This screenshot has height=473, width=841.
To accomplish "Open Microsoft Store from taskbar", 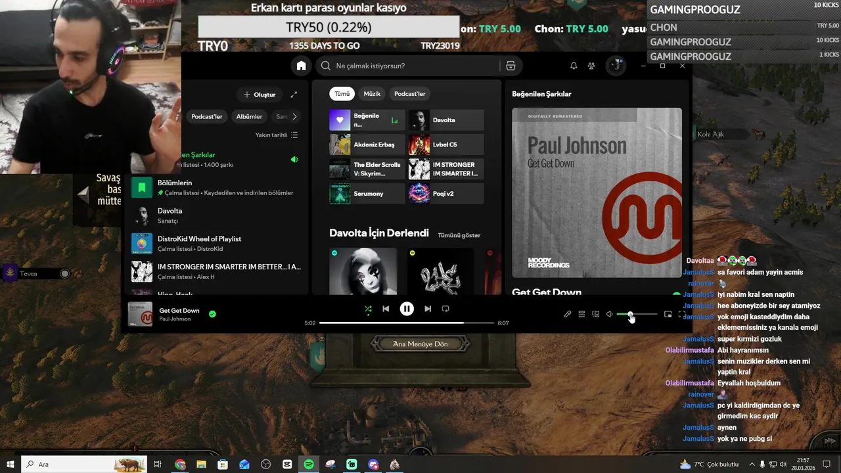I will tap(223, 464).
